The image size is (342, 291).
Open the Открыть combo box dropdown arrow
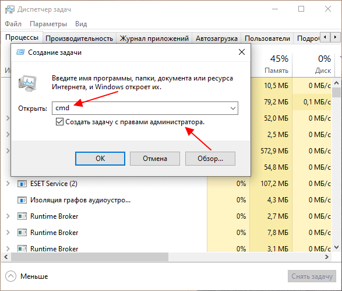pos(232,108)
